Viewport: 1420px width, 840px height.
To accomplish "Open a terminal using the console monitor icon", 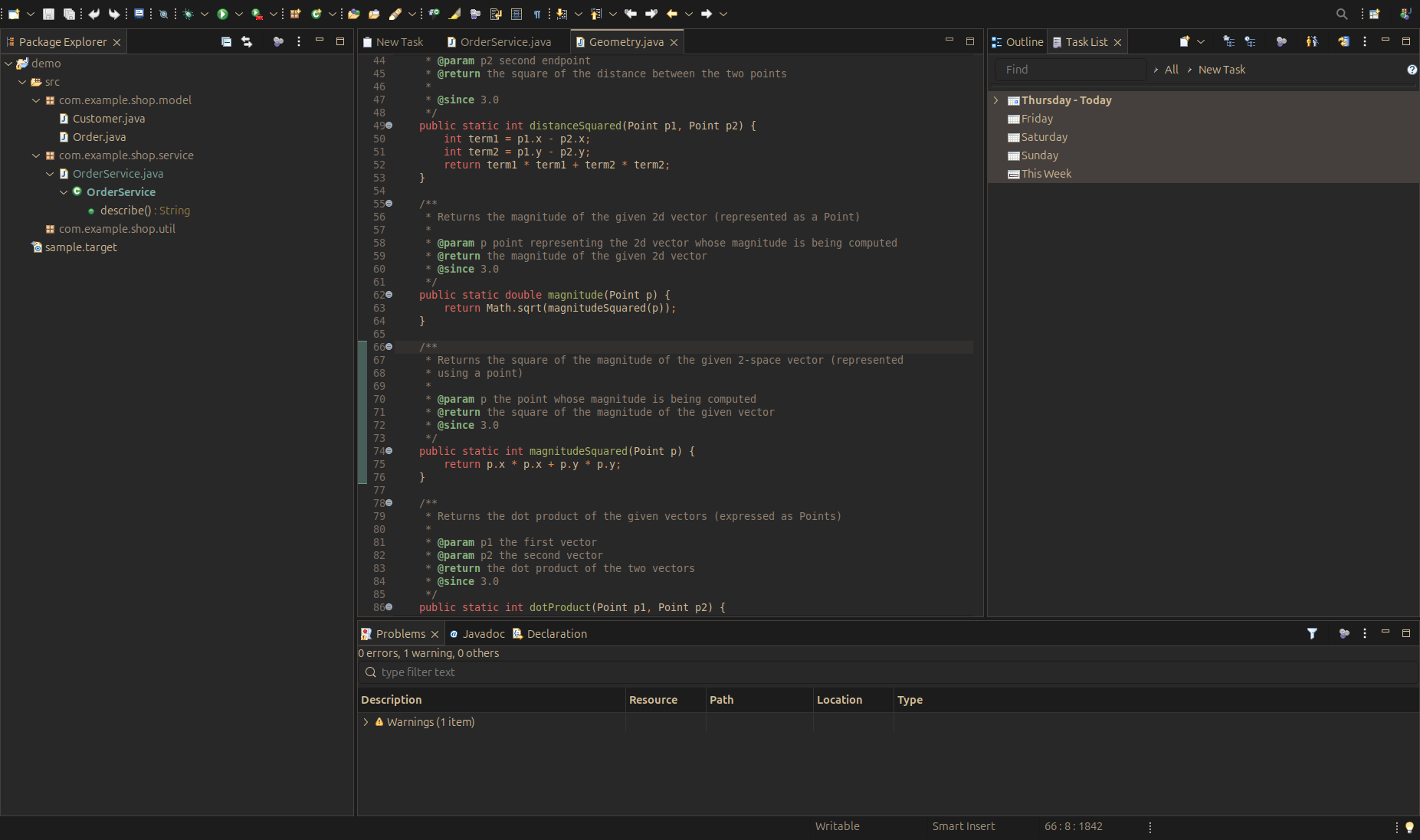I will [x=139, y=14].
